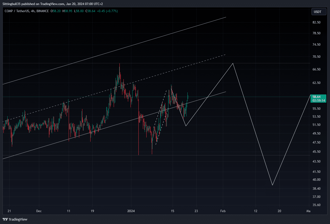Click the 2024 time axis label
Viewport: 330px width, 224px height.
[x=131, y=211]
